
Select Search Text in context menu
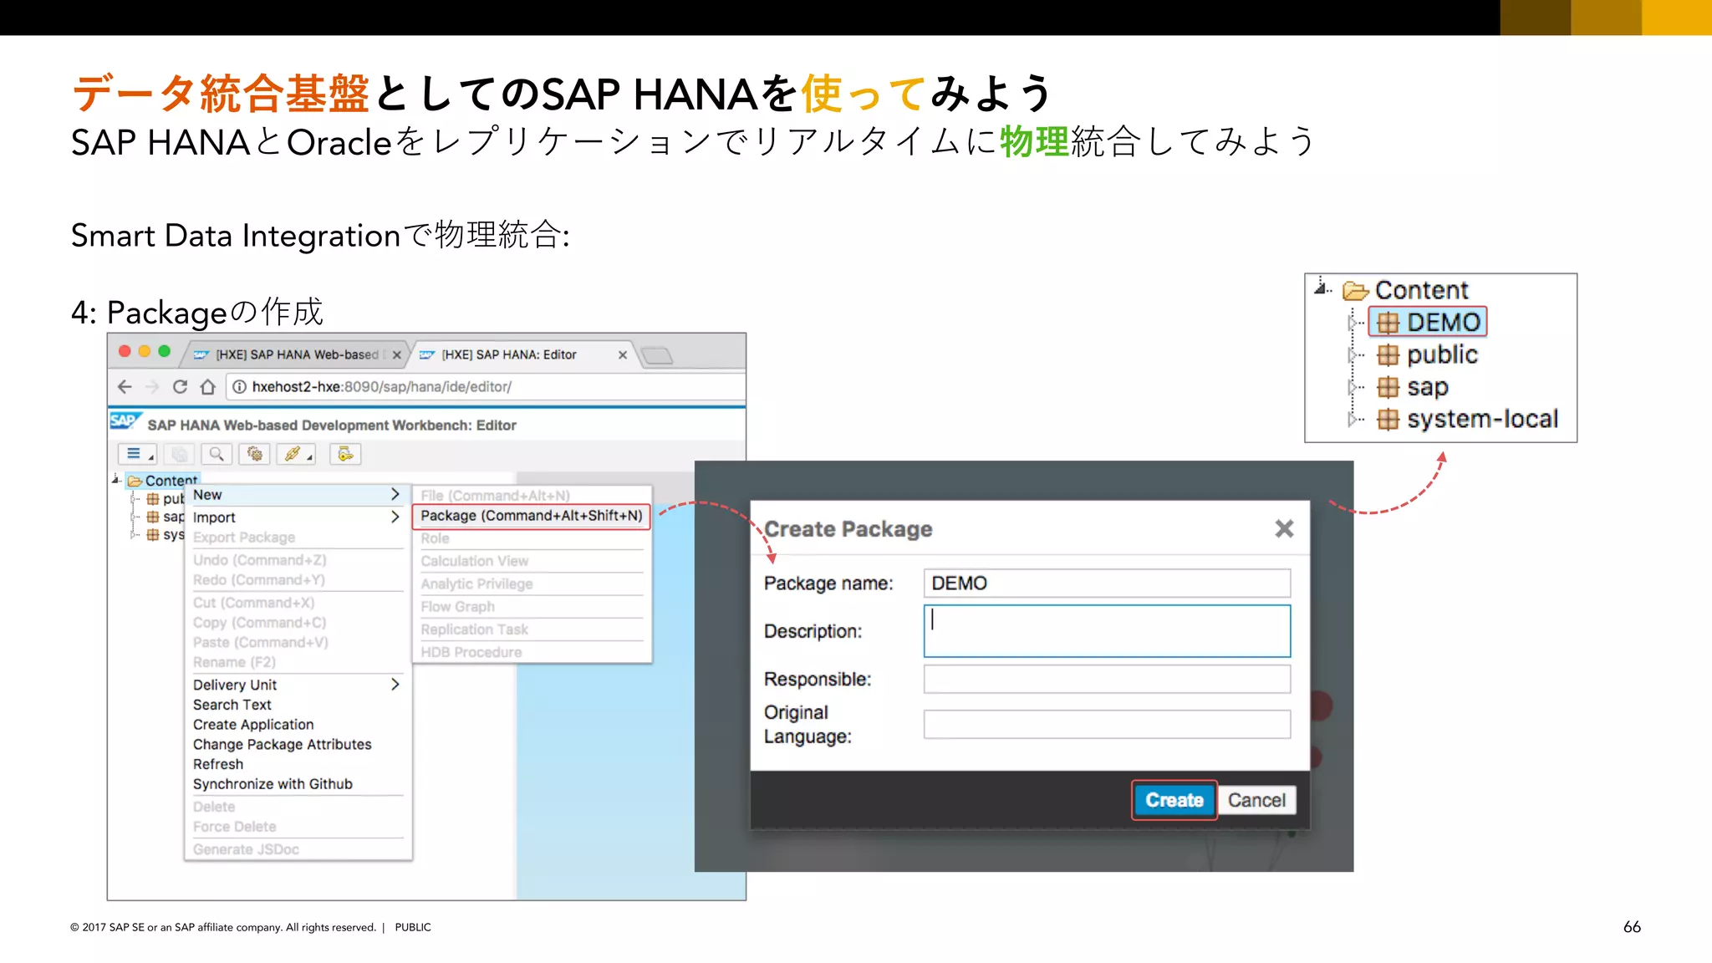(x=232, y=705)
